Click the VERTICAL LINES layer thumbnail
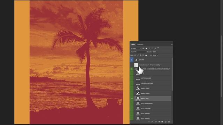The width and height of the screenshot is (223, 125). (138, 78)
